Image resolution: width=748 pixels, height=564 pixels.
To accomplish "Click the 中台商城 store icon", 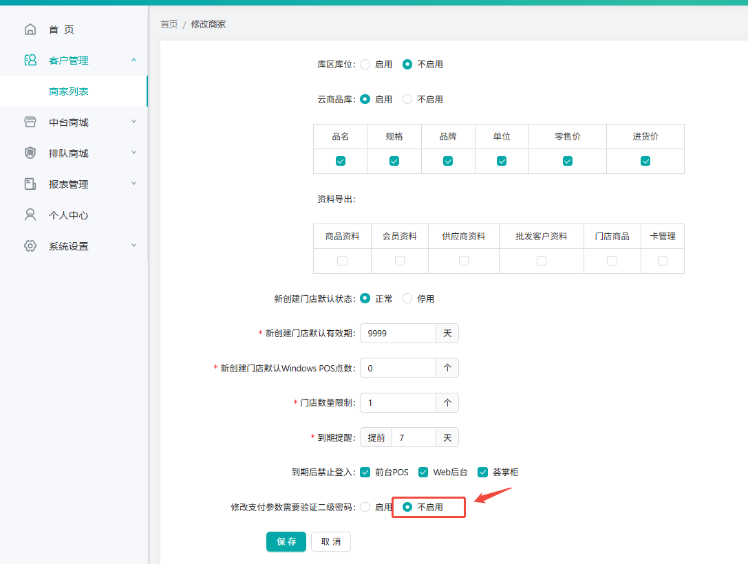I will click(30, 122).
